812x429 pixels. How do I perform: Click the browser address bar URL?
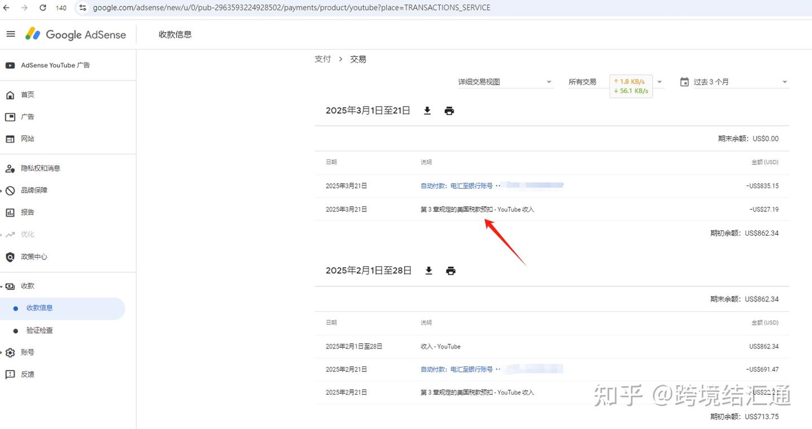(x=292, y=8)
